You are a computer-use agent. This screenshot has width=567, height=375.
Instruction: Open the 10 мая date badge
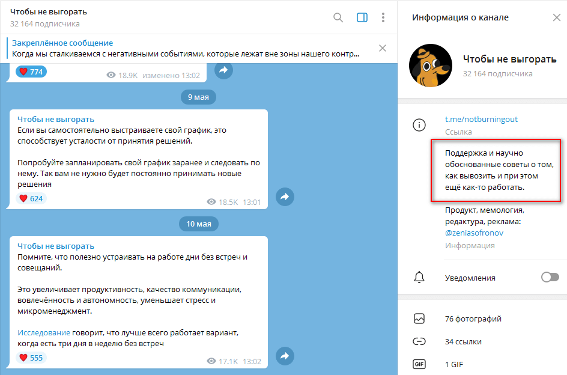198,224
